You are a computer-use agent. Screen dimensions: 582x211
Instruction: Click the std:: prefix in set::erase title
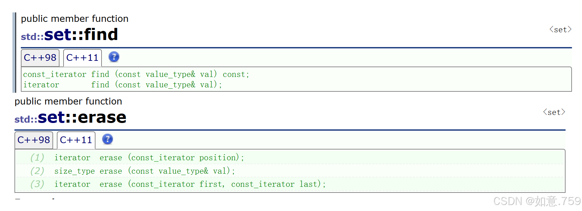26,119
